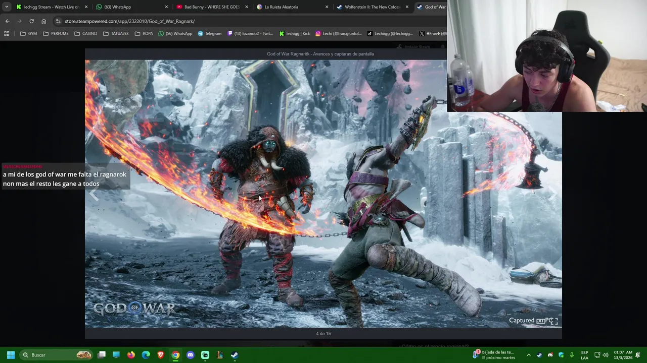The image size is (647, 363).
Task: Reload the Steam store page
Action: tap(31, 21)
